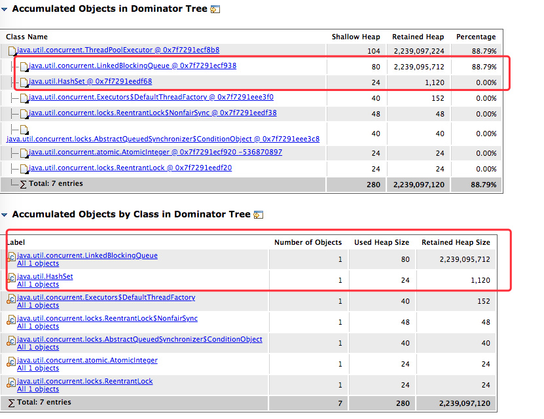Click icon next to Accumulated Objects by Class heading
The width and height of the screenshot is (544, 419).
(x=259, y=215)
